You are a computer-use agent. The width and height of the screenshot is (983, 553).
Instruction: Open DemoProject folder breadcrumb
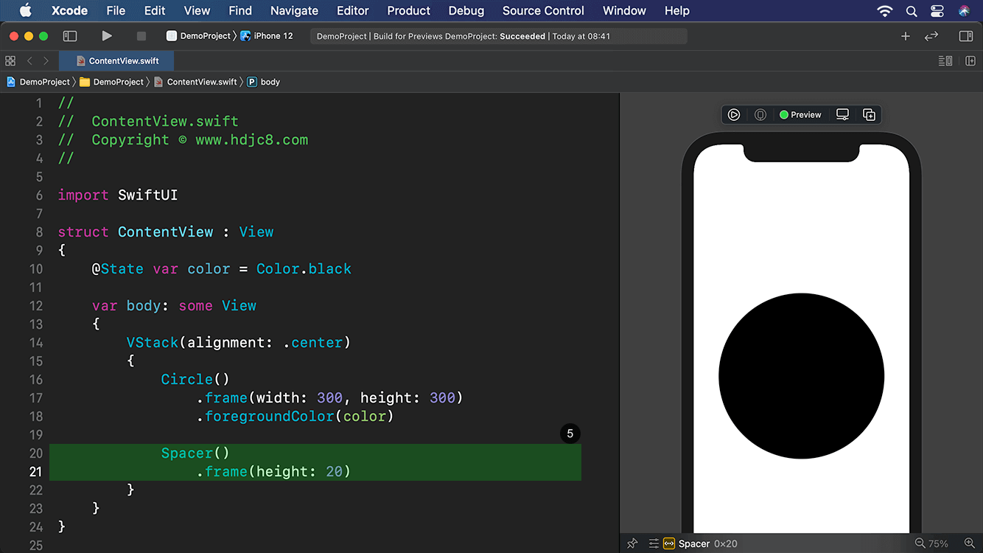(x=112, y=82)
